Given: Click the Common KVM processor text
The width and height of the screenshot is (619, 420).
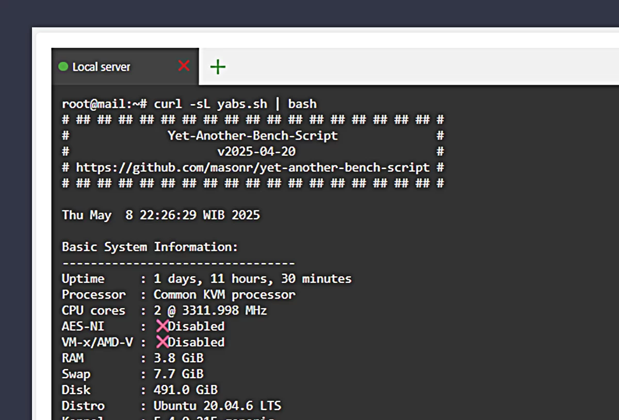Looking at the screenshot, I should pos(224,295).
